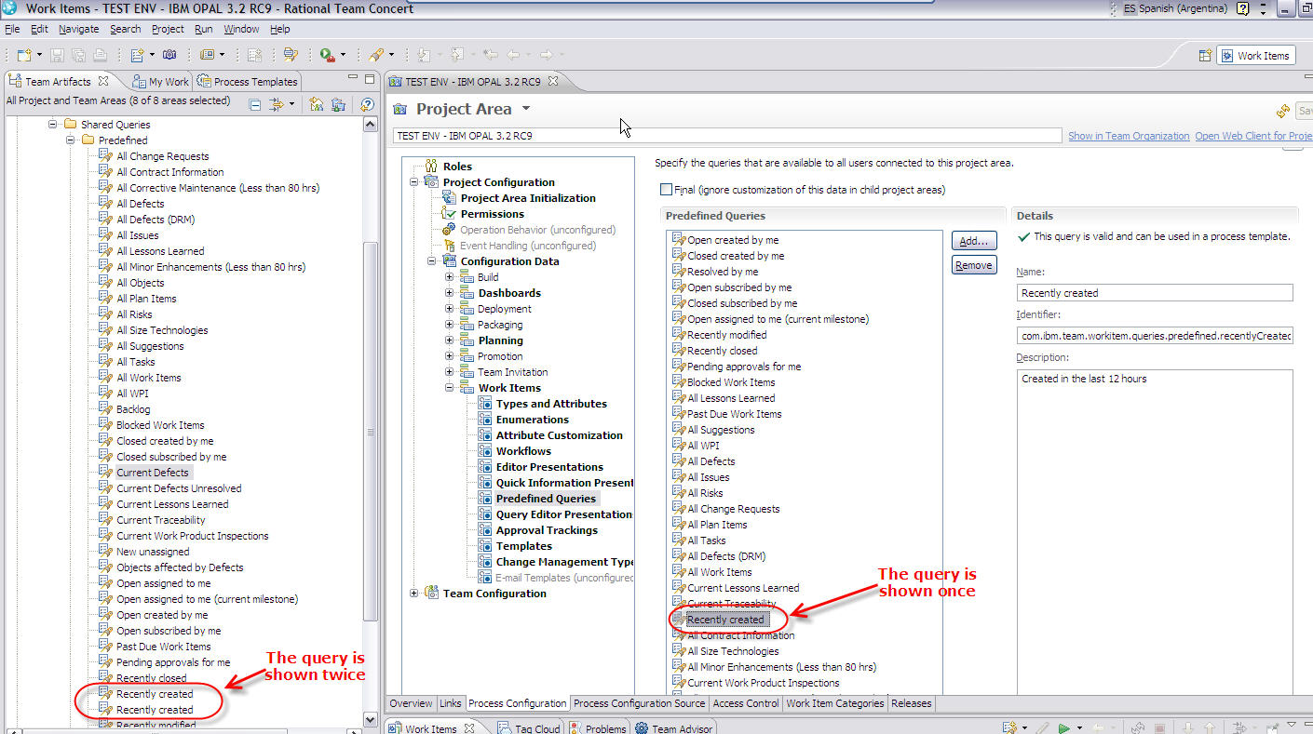Image resolution: width=1313 pixels, height=734 pixels.
Task: Click green run icon in Work Items view toolbar
Action: [x=1063, y=727]
